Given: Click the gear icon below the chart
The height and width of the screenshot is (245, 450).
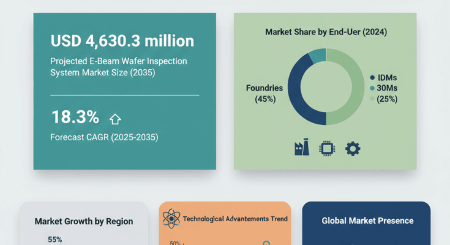Looking at the screenshot, I should click(352, 148).
